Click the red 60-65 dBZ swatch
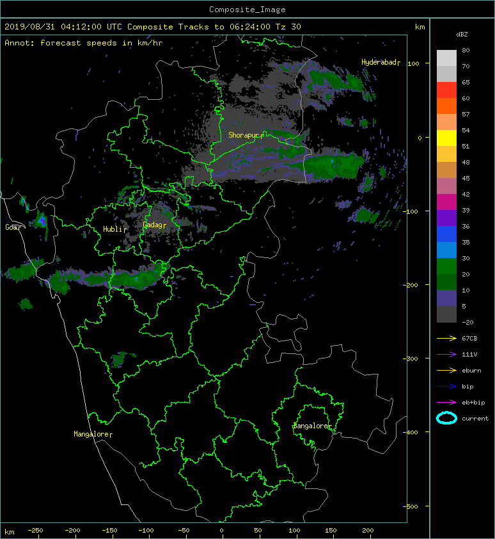 [x=446, y=90]
